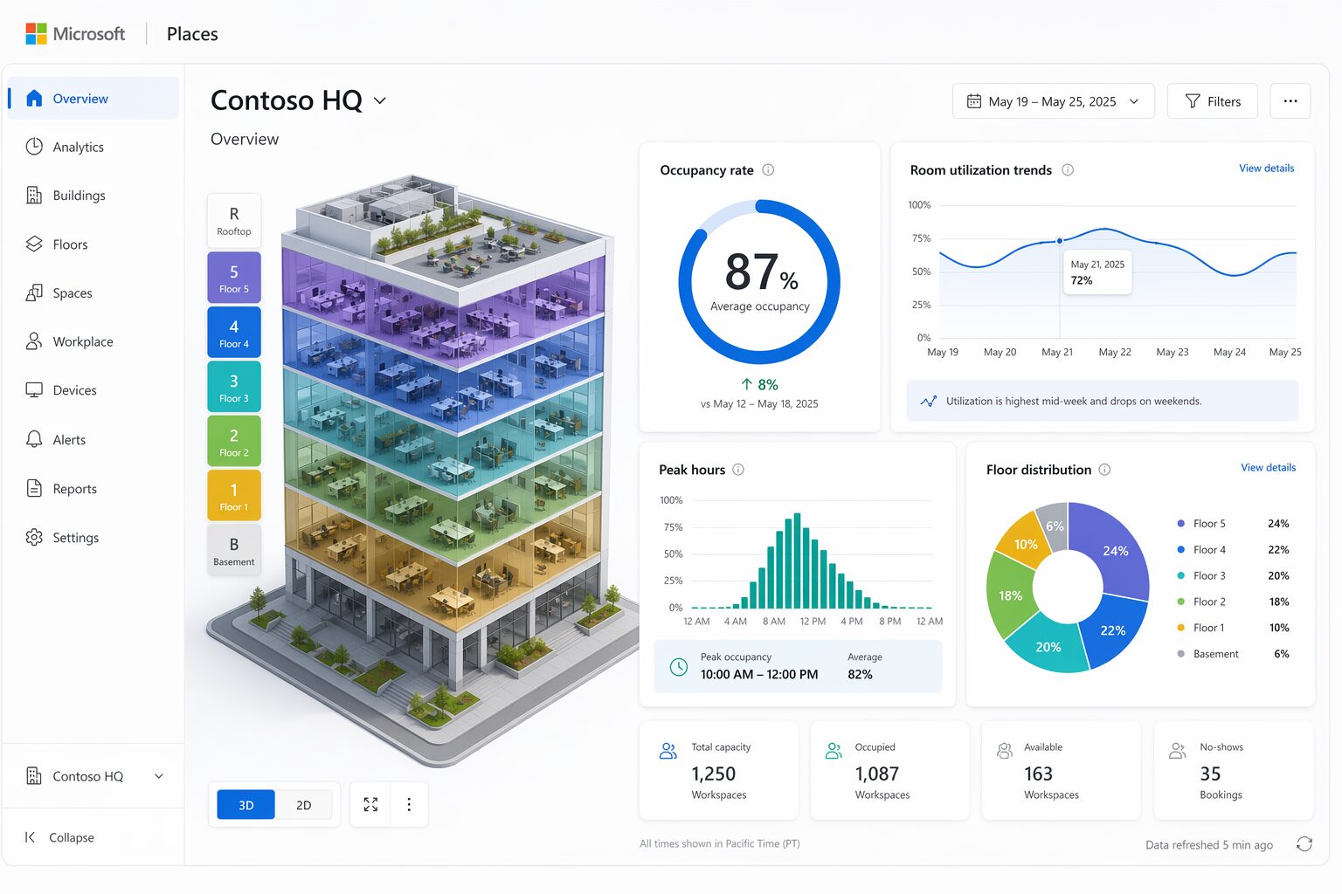Click the Workplace person icon
This screenshot has width=1342, height=894.
tap(34, 341)
